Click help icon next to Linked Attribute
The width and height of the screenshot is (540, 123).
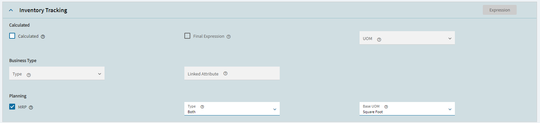point(225,73)
